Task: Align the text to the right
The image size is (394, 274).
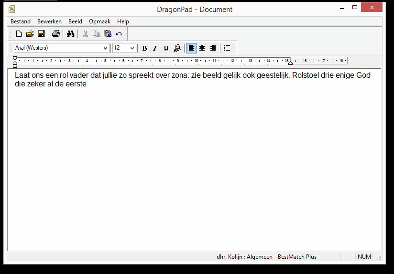Action: (213, 48)
